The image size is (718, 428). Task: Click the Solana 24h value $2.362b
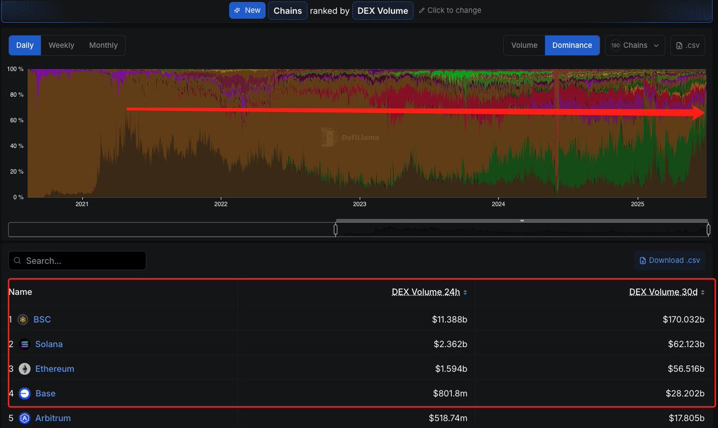452,344
